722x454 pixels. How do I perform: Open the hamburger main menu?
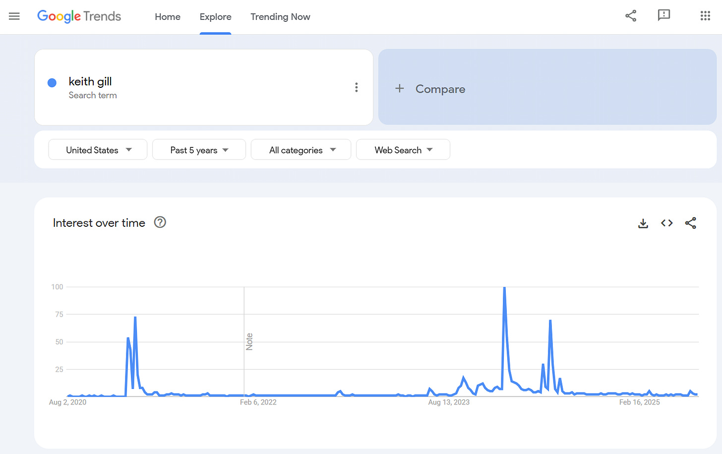tap(14, 16)
